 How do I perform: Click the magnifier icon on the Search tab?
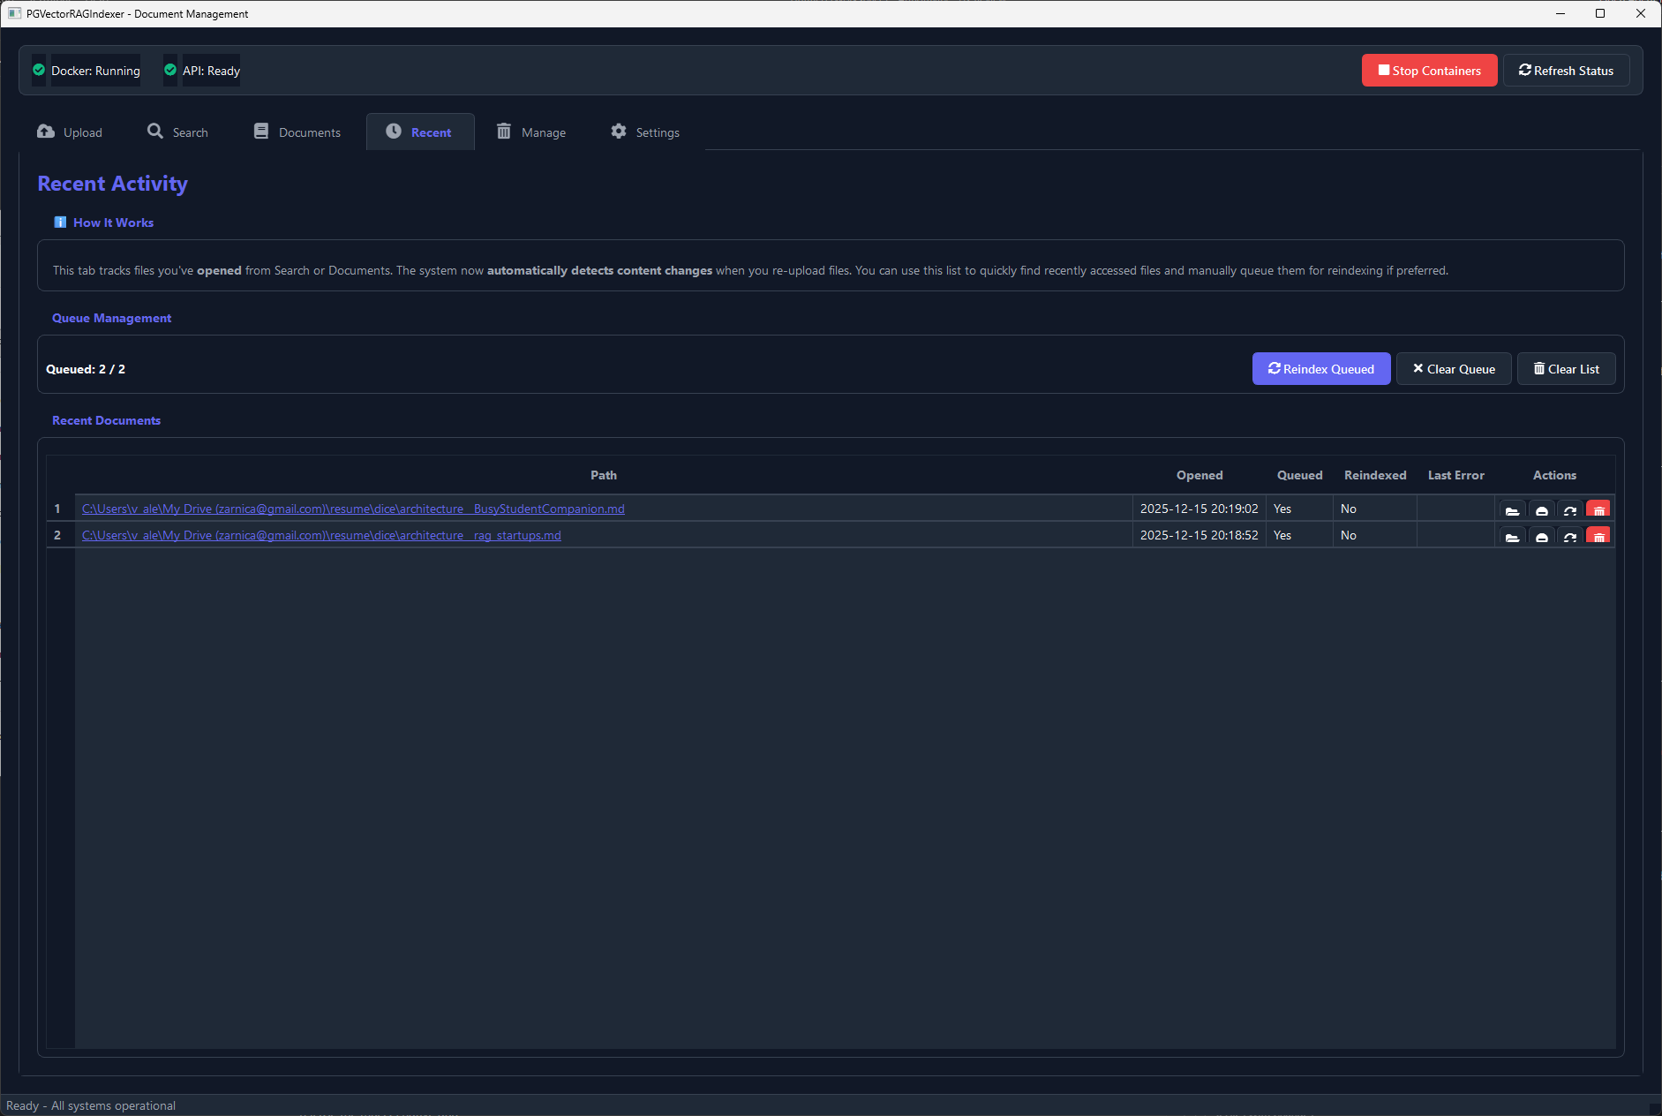tap(155, 132)
